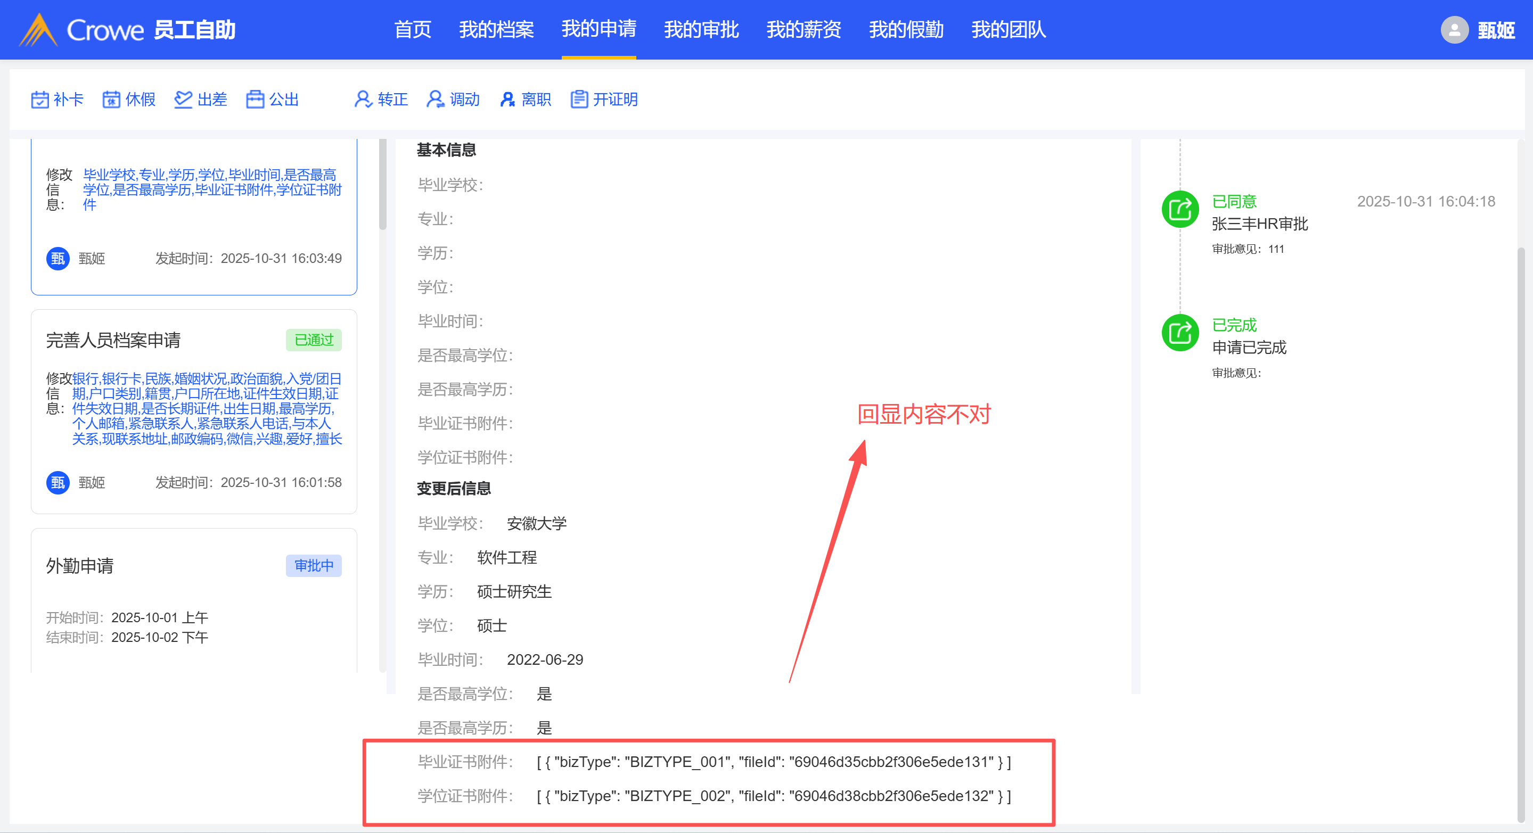Click the 公出 briefcase icon
Image resolution: width=1533 pixels, height=833 pixels.
255,100
